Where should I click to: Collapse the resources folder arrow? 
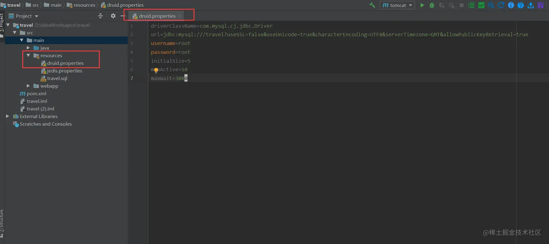(x=28, y=56)
